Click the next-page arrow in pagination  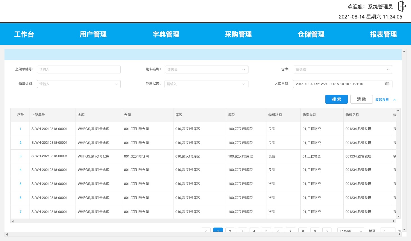(x=327, y=231)
